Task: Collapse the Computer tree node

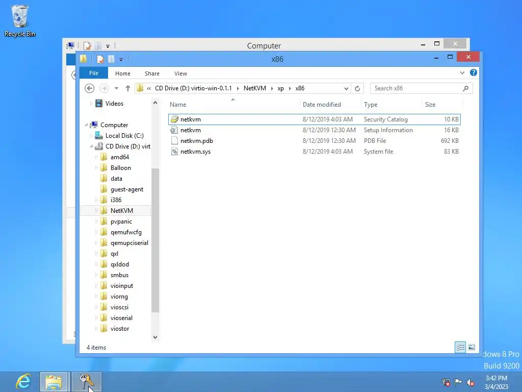Action: 86,125
